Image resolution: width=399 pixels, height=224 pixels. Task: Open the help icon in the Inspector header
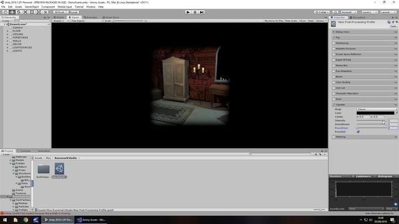pos(389,22)
